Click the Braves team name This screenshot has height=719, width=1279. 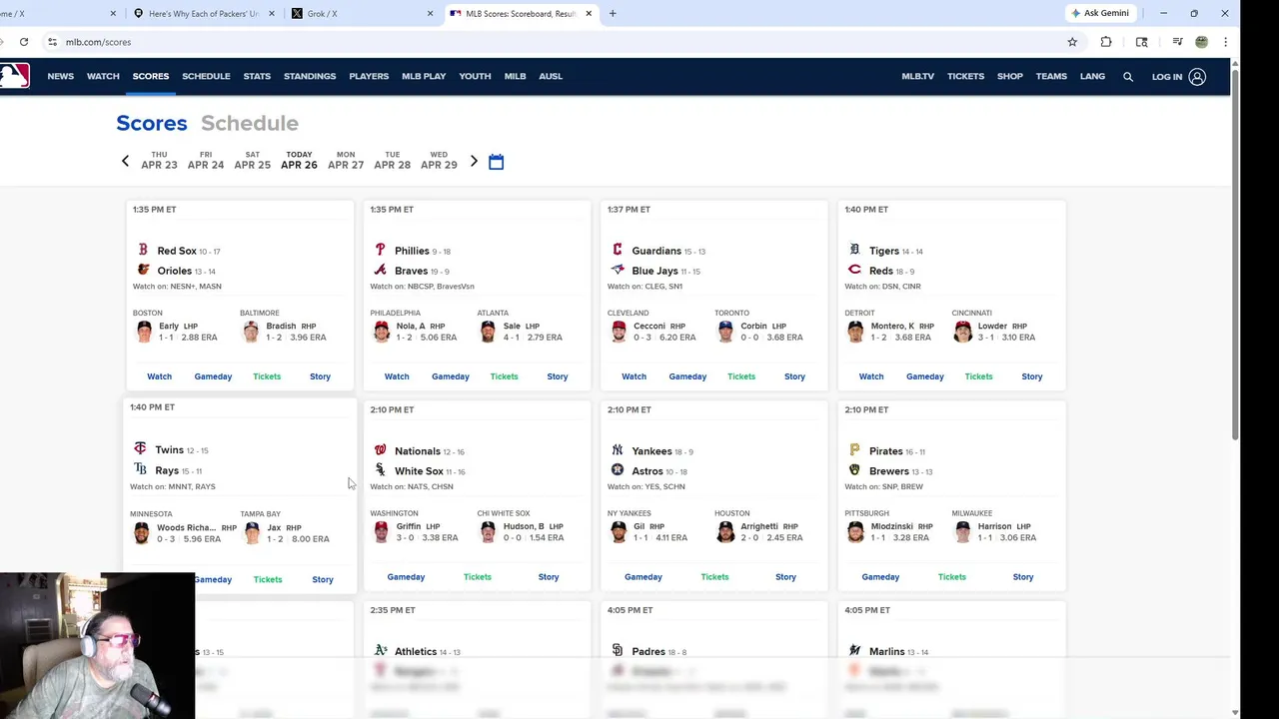tap(412, 271)
